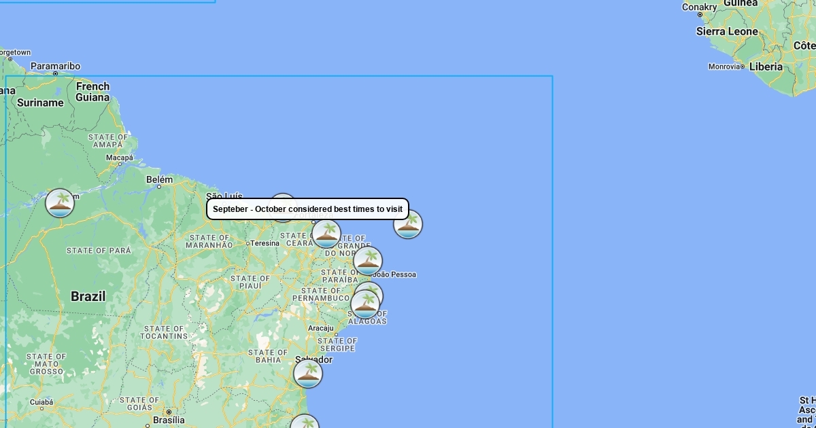Click the Cuiabá city label

pos(41,402)
